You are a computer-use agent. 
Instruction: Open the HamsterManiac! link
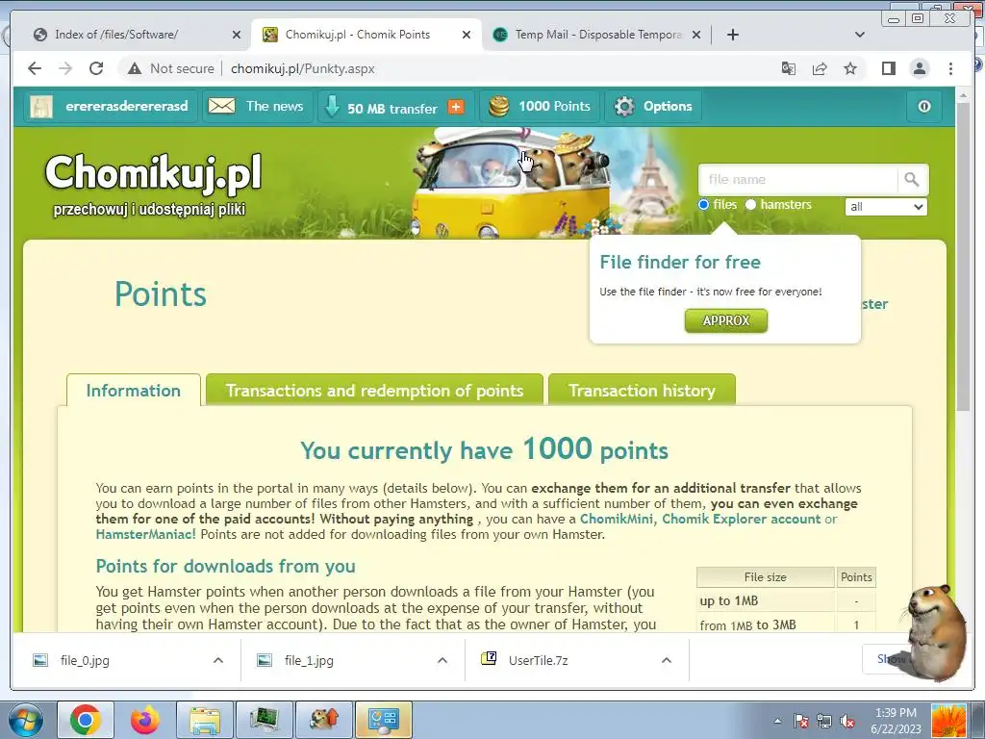pos(146,535)
